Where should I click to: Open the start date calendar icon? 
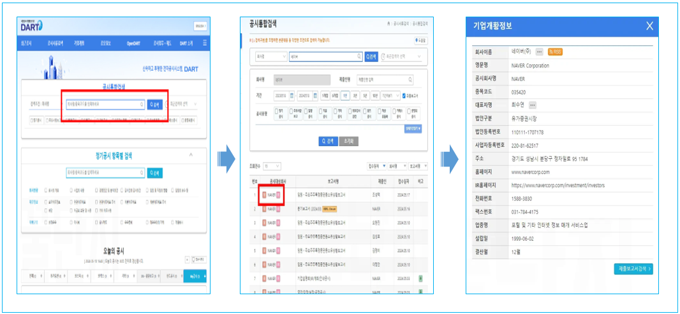pyautogui.click(x=292, y=95)
